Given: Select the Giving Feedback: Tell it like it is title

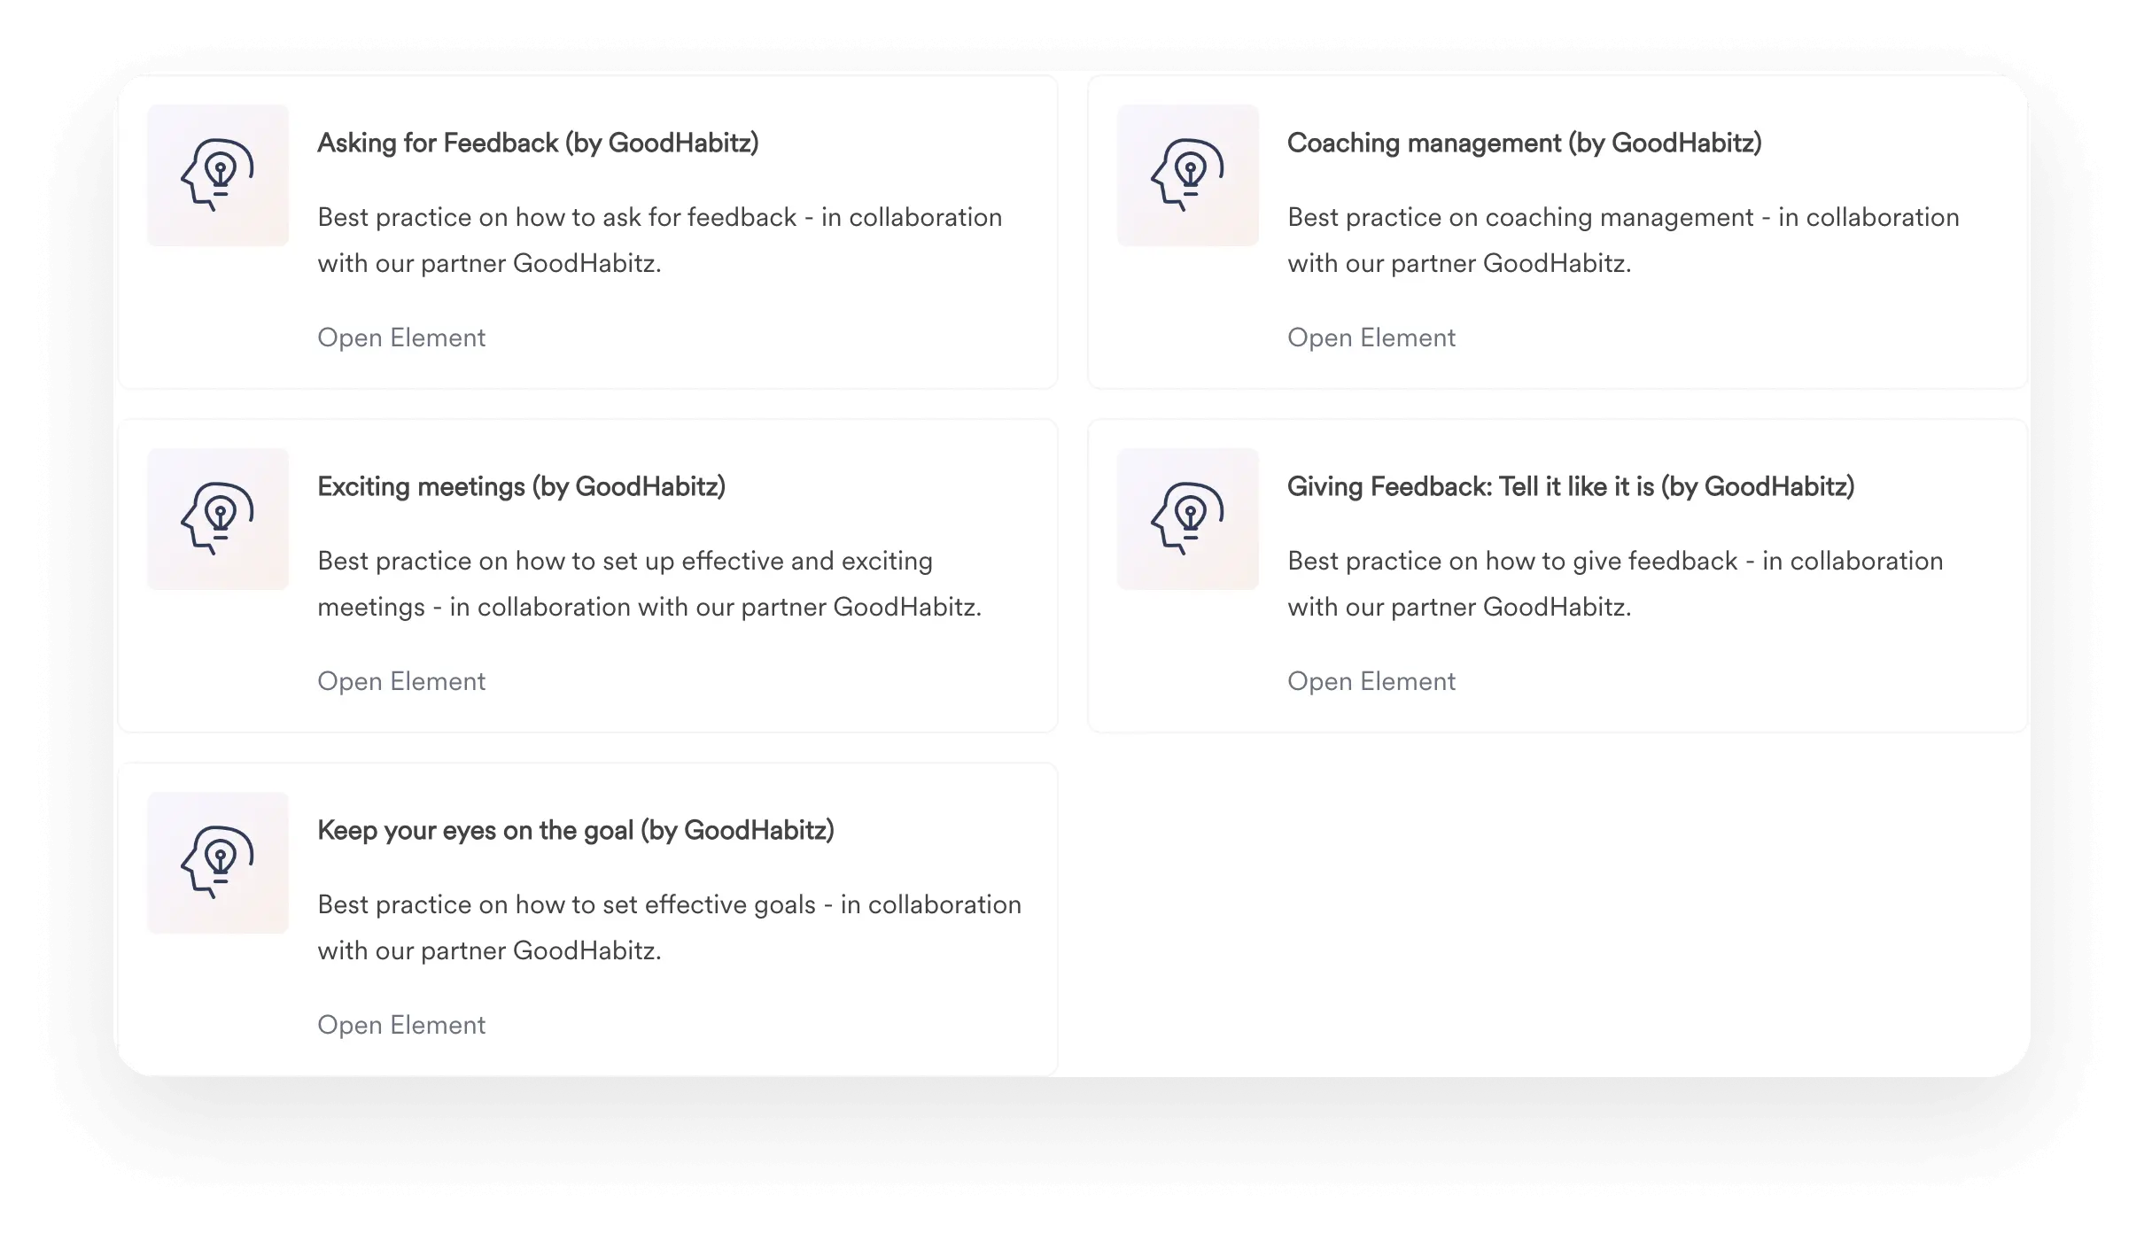Looking at the screenshot, I should tap(1571, 487).
